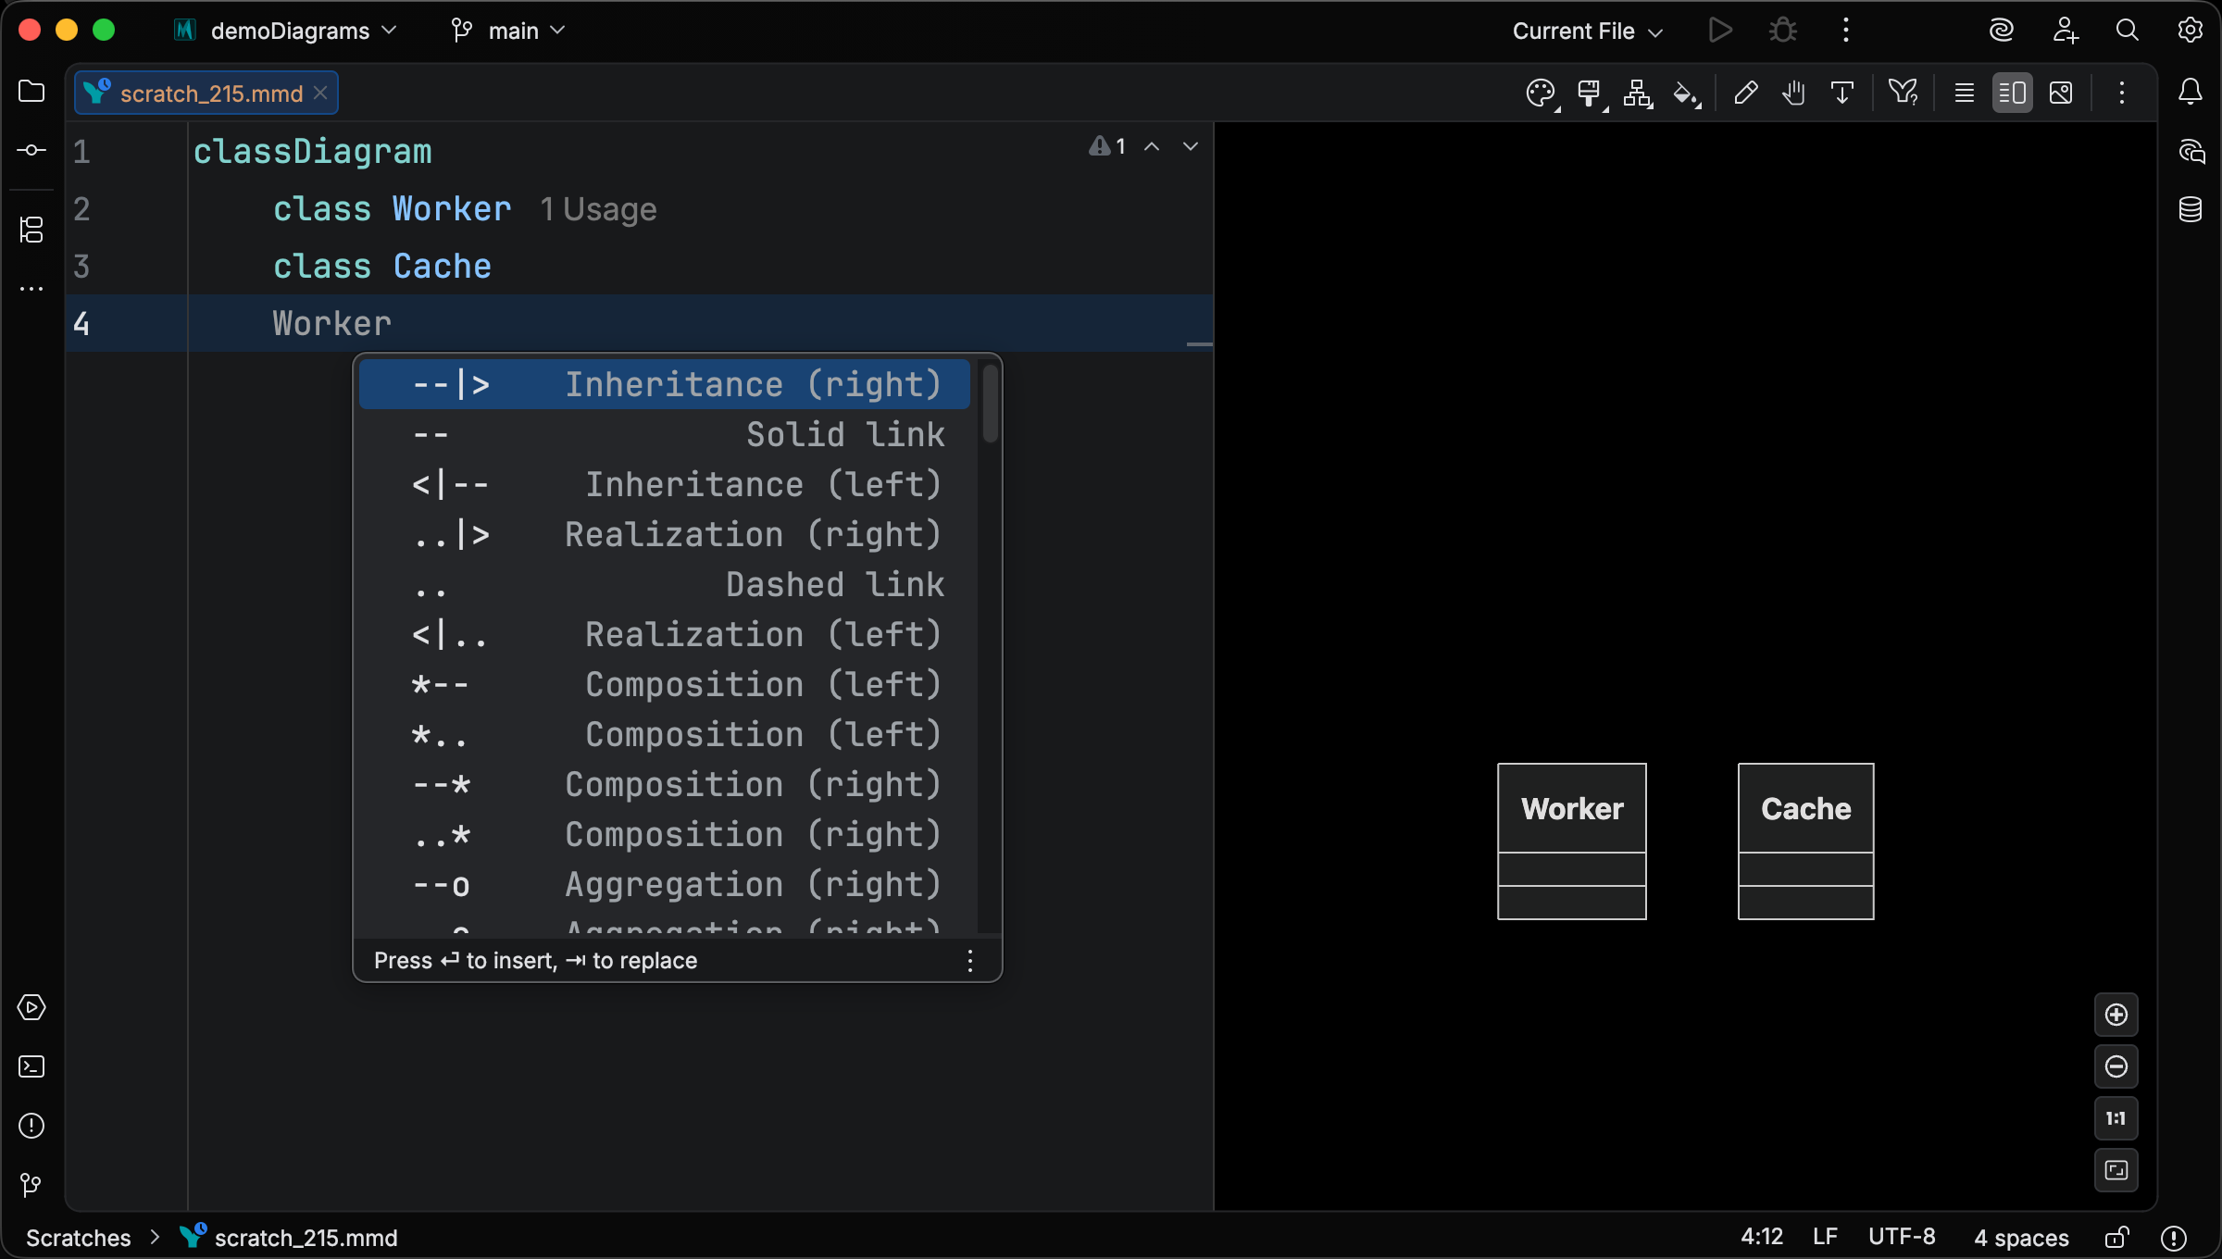Click the fill bucket color icon

click(1686, 93)
